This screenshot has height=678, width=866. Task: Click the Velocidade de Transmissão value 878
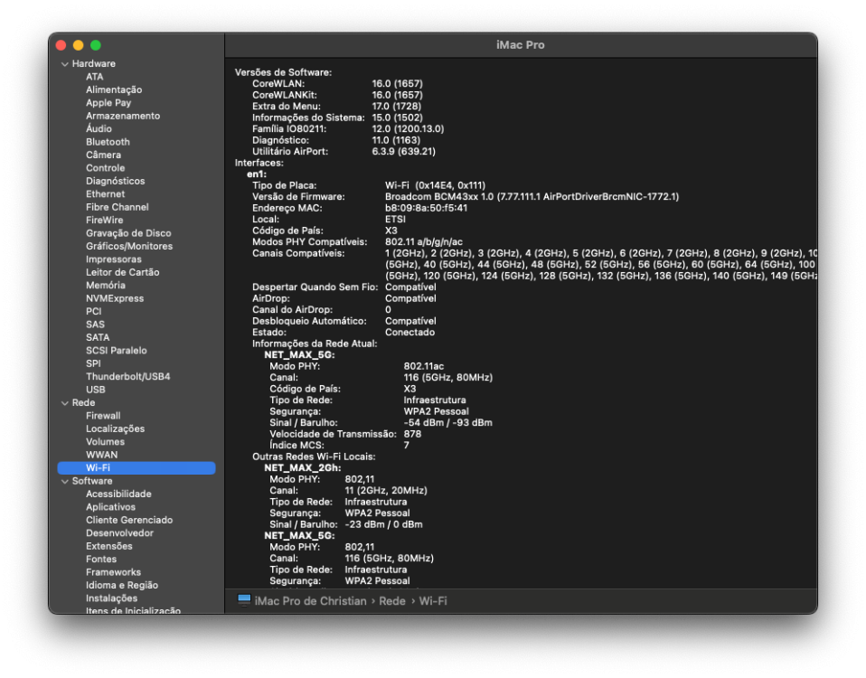click(x=412, y=434)
